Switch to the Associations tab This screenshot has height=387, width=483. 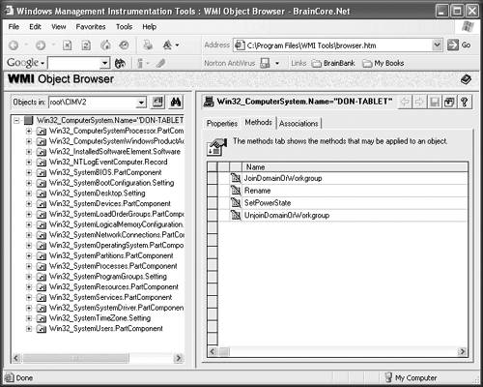click(298, 124)
